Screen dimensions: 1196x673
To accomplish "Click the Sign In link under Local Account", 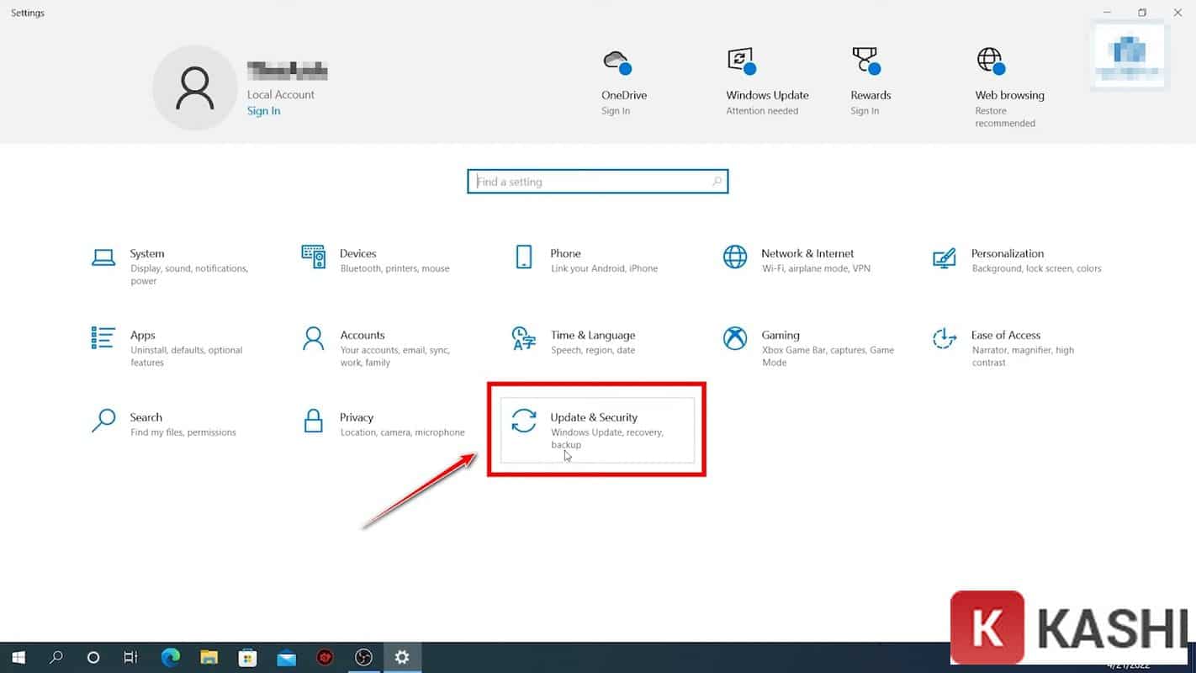I will pos(263,110).
